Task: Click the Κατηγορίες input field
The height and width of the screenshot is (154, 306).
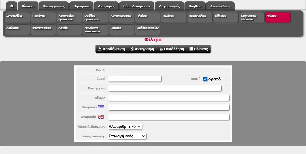Action: point(165,89)
